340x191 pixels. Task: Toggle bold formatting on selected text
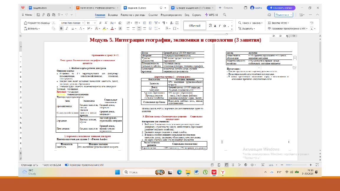pos(61,28)
